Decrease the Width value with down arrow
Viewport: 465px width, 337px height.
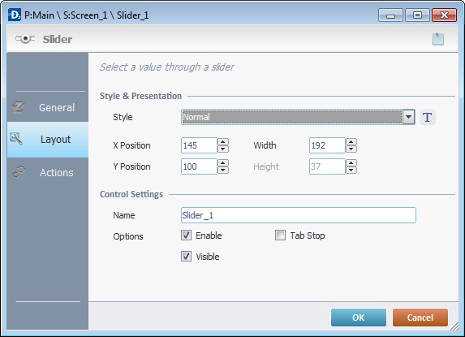(351, 149)
